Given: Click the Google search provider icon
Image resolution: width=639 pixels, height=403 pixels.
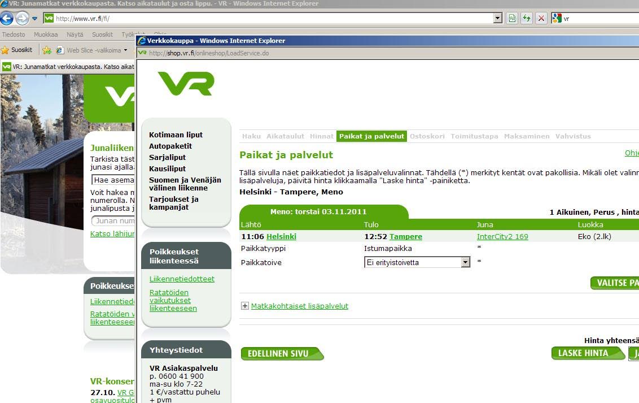Looking at the screenshot, I should 556,18.
